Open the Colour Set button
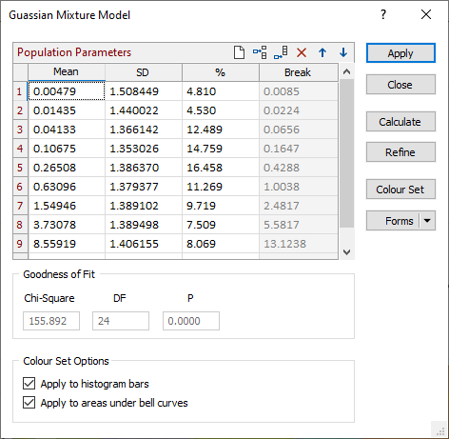 click(400, 190)
